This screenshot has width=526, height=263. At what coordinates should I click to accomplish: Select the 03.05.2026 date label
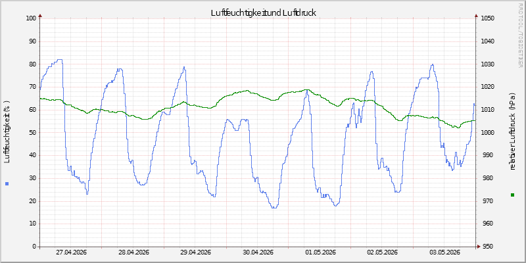444,252
